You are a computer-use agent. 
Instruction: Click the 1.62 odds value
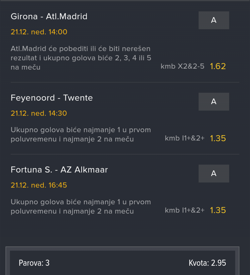[x=218, y=66]
